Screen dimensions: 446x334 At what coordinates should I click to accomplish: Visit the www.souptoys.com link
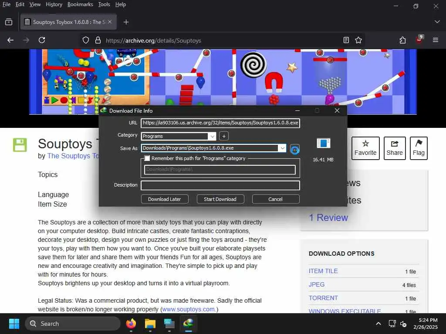(189, 309)
